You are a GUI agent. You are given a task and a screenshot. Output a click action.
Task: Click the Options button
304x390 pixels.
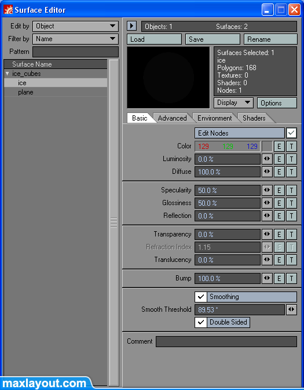pyautogui.click(x=277, y=103)
